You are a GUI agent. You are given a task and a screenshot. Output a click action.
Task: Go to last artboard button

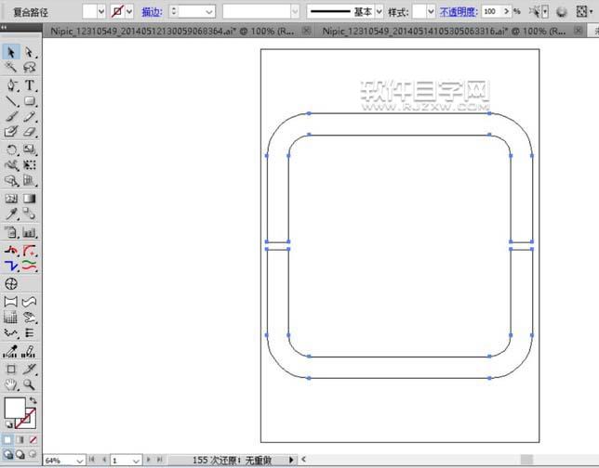[x=160, y=460]
